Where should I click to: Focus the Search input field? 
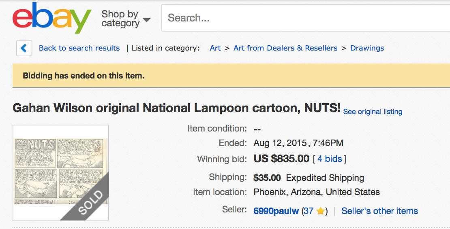pyautogui.click(x=304, y=18)
